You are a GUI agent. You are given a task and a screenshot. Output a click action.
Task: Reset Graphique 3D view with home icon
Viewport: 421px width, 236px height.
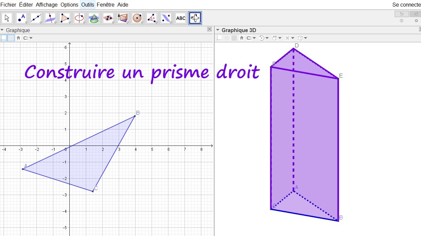(242, 38)
